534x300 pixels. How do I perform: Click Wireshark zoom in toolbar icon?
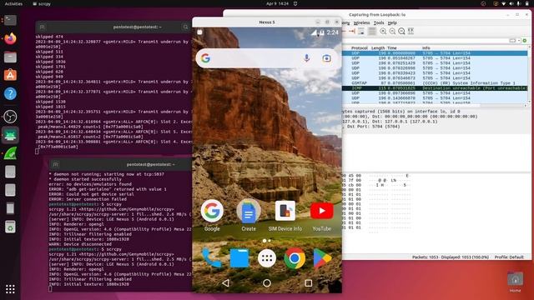coord(383,32)
